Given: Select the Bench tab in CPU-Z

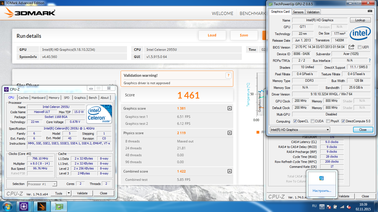Looking at the screenshot, I should point(93,98).
